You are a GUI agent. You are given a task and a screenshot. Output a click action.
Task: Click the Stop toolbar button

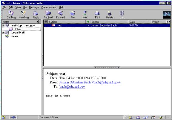pyautogui.click(x=122, y=15)
